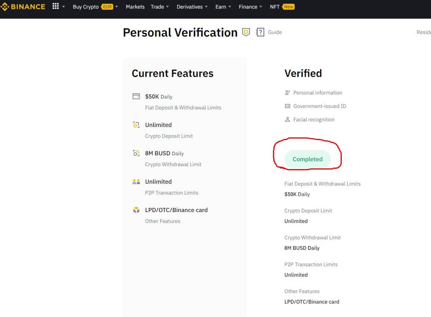Click 'Crypto Withdrawal Limit' under Current Features

pyautogui.click(x=173, y=164)
